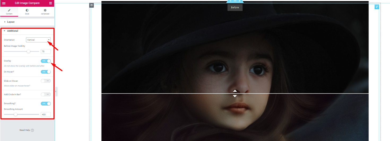Screen dimensions: 390x141
Task: Switch to the Style tab
Action: [x=27, y=12]
